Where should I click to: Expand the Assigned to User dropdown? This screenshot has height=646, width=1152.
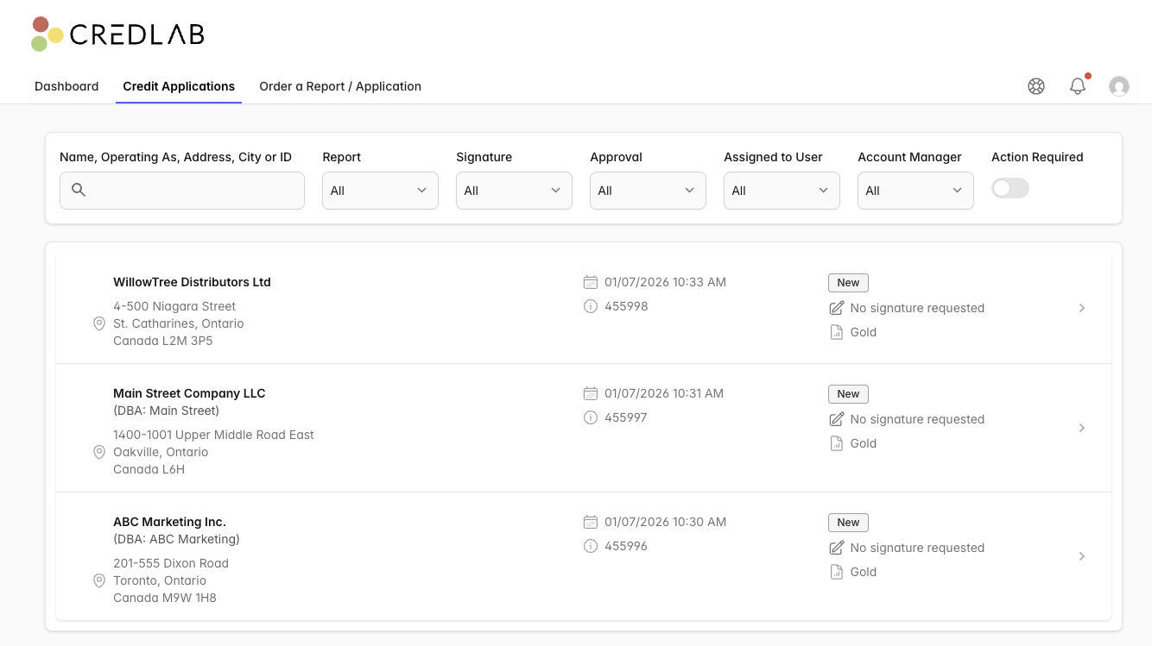[782, 191]
